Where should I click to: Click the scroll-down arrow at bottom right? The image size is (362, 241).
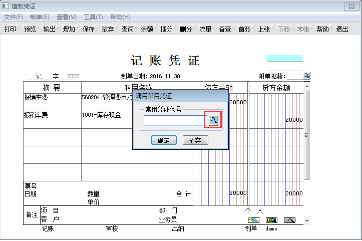[307, 220]
